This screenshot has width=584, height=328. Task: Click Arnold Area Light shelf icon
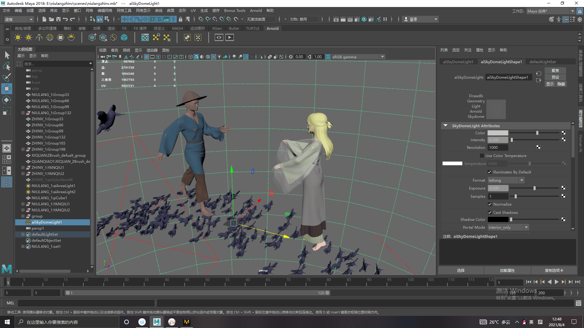(x=18, y=38)
